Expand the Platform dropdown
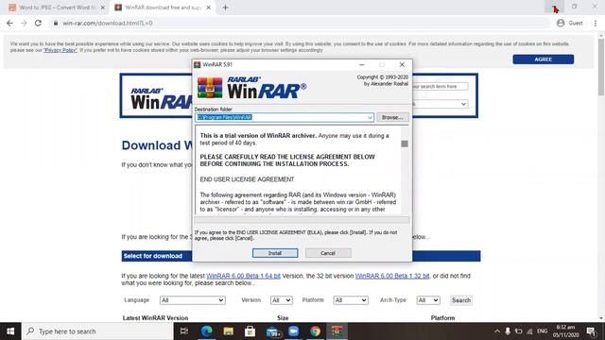The width and height of the screenshot is (605, 340). coord(351,300)
